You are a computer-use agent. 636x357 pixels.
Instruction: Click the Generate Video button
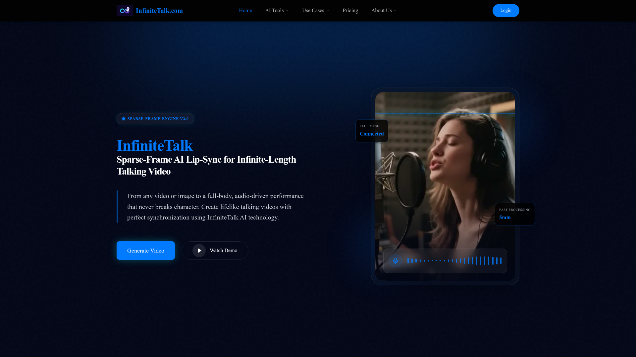click(145, 250)
